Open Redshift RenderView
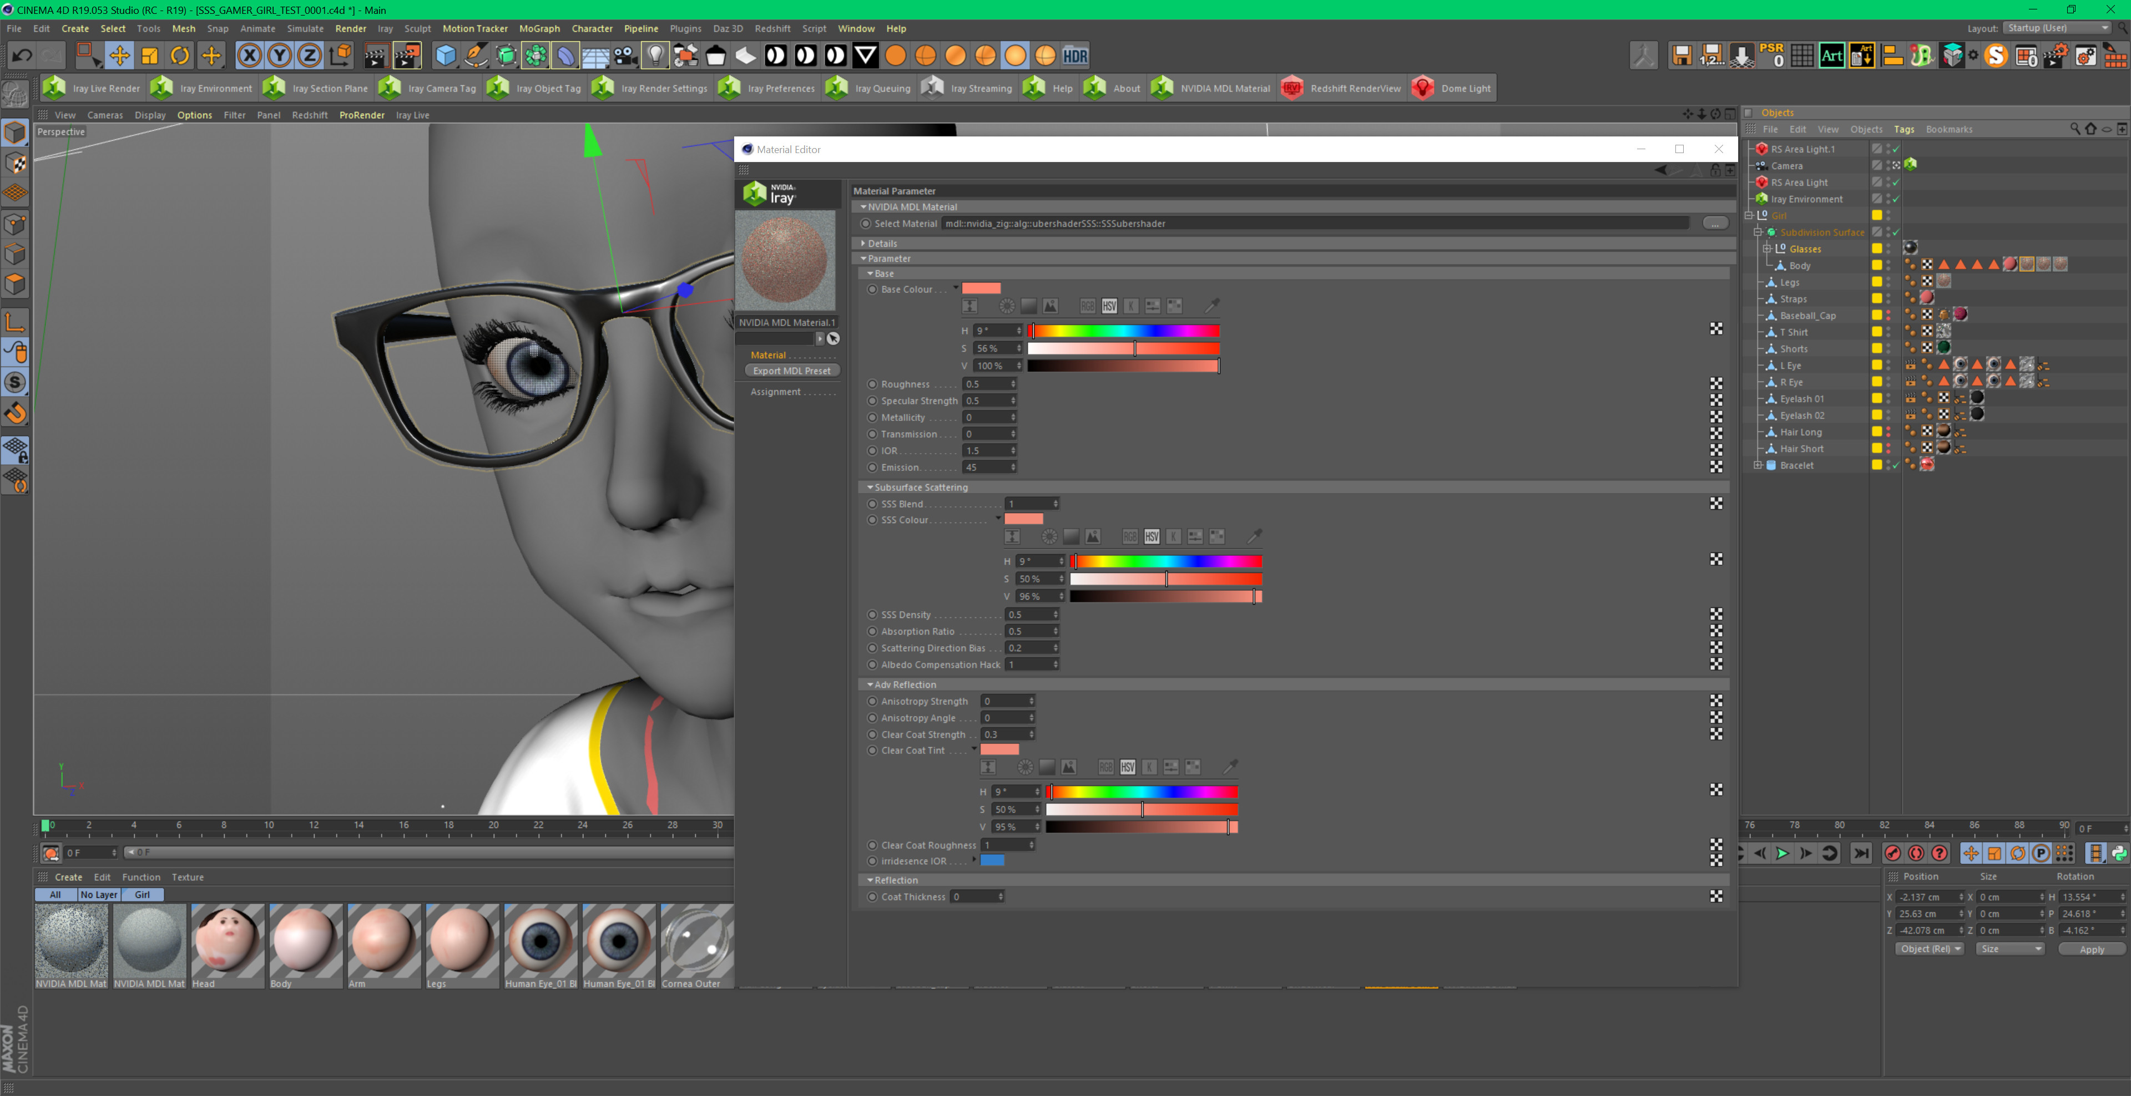The width and height of the screenshot is (2131, 1096). click(1341, 88)
